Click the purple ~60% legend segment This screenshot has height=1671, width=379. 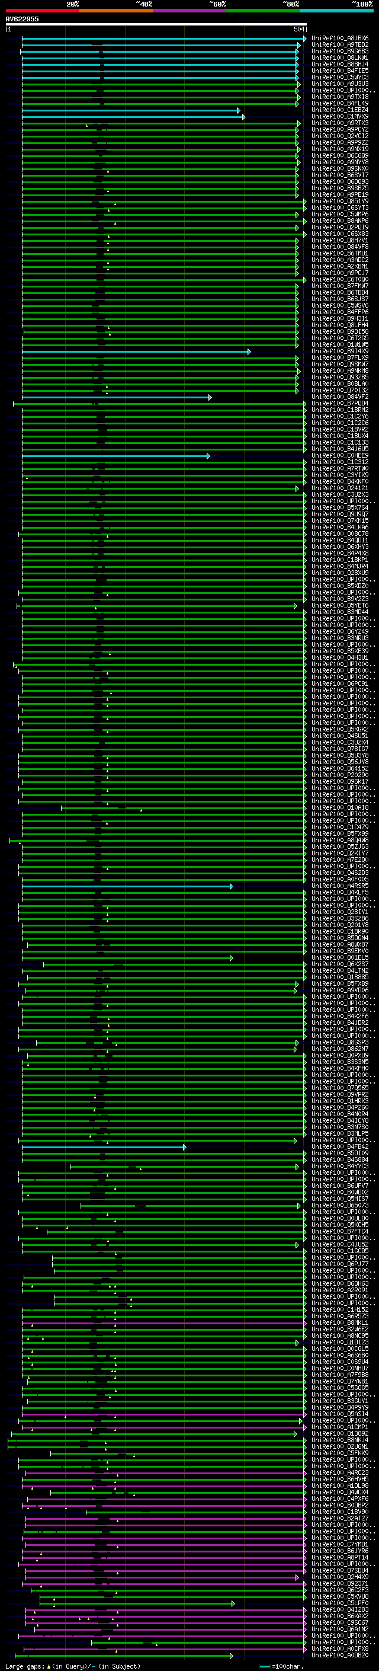point(189,11)
